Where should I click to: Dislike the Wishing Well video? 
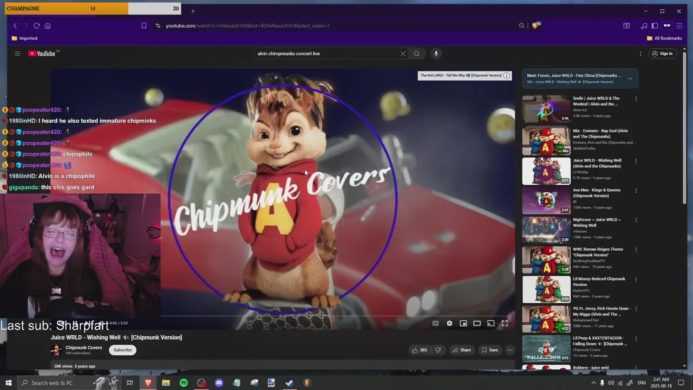click(x=438, y=350)
